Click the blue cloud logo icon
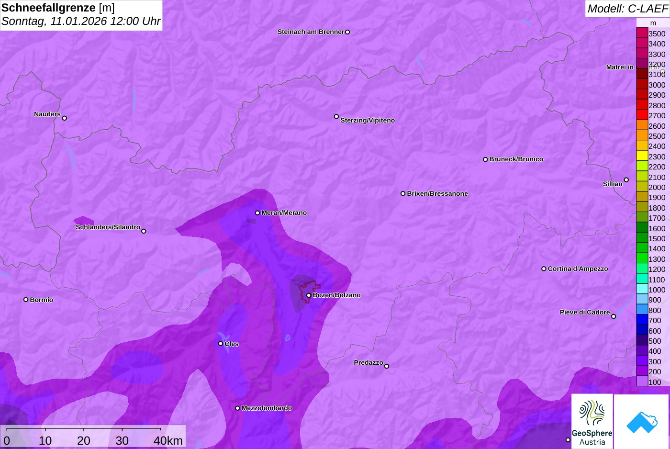 pos(641,422)
